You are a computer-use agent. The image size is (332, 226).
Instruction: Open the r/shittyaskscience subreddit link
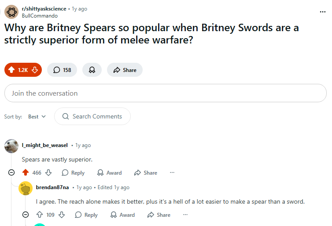[x=44, y=9]
